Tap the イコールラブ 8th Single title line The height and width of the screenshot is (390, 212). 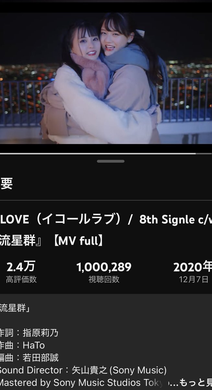106,220
